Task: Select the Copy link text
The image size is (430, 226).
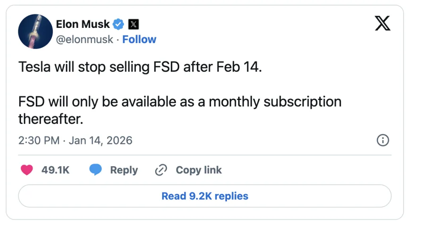Action: 199,170
